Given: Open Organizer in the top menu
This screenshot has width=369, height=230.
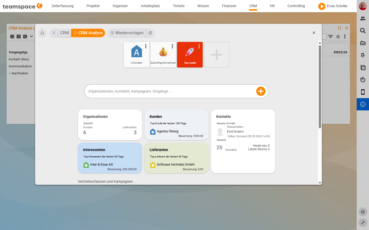Looking at the screenshot, I should pyautogui.click(x=120, y=6).
